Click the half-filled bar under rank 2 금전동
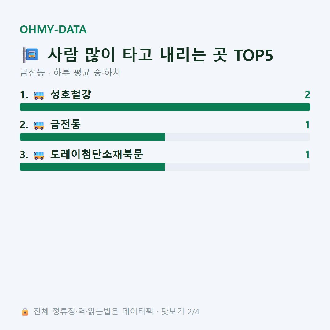 click(x=165, y=137)
